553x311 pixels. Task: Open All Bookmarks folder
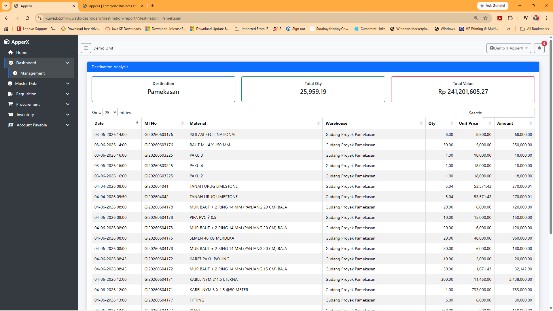click(x=535, y=29)
